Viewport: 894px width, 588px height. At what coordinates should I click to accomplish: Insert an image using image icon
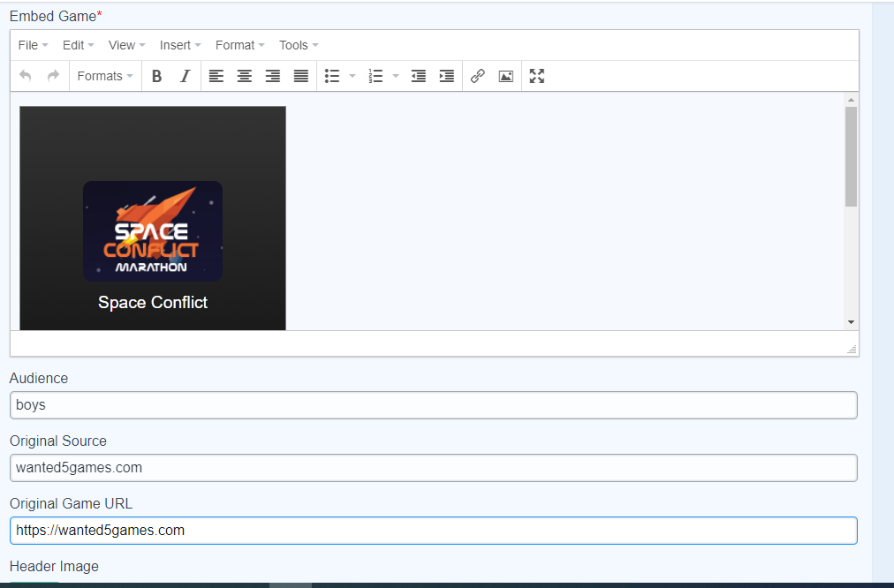506,76
